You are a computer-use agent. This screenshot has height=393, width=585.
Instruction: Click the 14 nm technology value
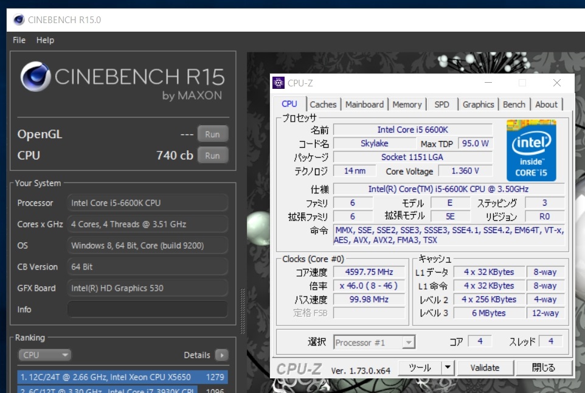click(x=355, y=171)
